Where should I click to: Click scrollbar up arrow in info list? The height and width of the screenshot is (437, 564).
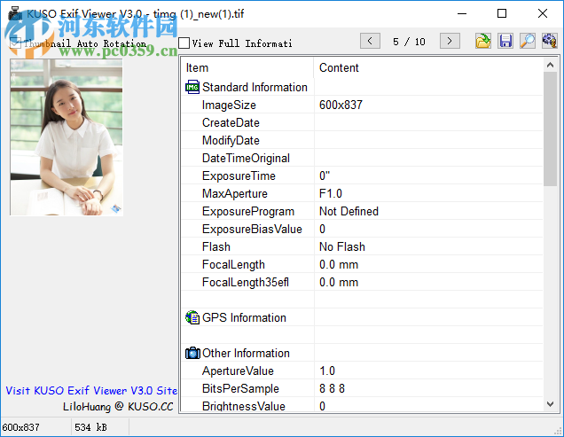pos(550,65)
